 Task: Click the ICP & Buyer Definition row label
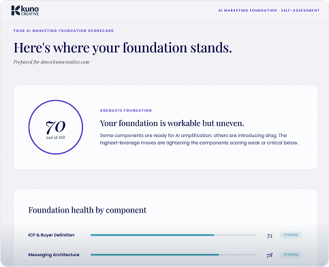pyautogui.click(x=51, y=235)
